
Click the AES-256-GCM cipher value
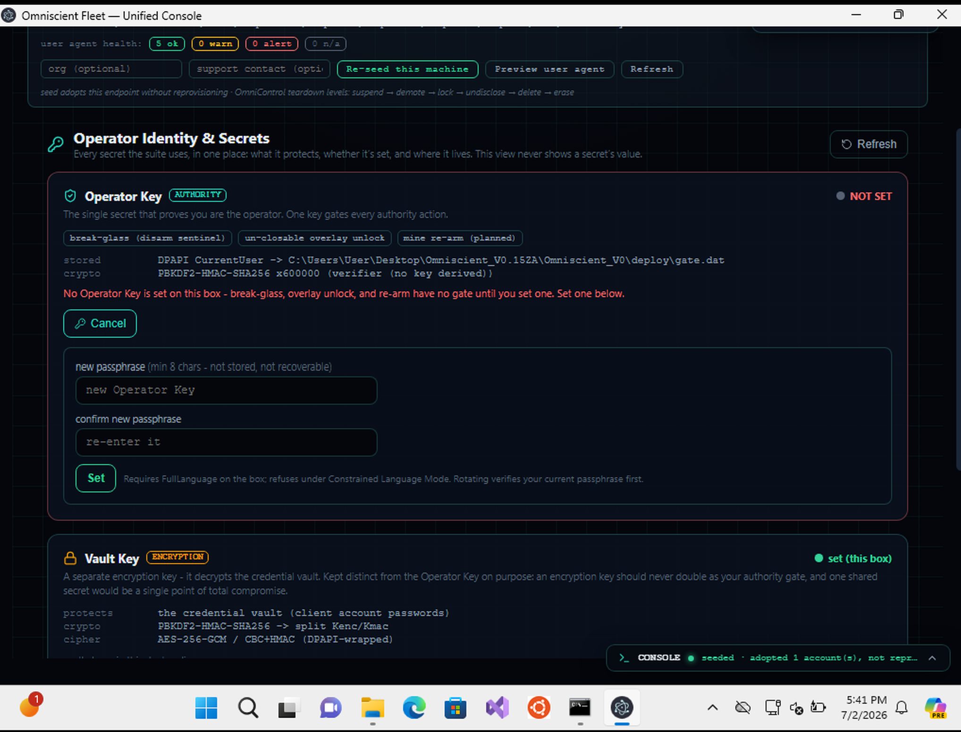(x=275, y=640)
